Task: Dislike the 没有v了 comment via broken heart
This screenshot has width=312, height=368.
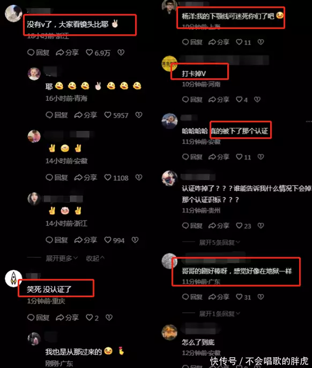Action: pos(121,53)
